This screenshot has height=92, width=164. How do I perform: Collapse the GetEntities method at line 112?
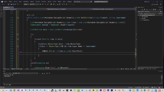pyautogui.click(x=18, y=18)
